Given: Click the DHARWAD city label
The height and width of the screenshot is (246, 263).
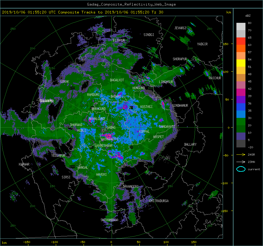Looking at the screenshot, I should [76, 125].
